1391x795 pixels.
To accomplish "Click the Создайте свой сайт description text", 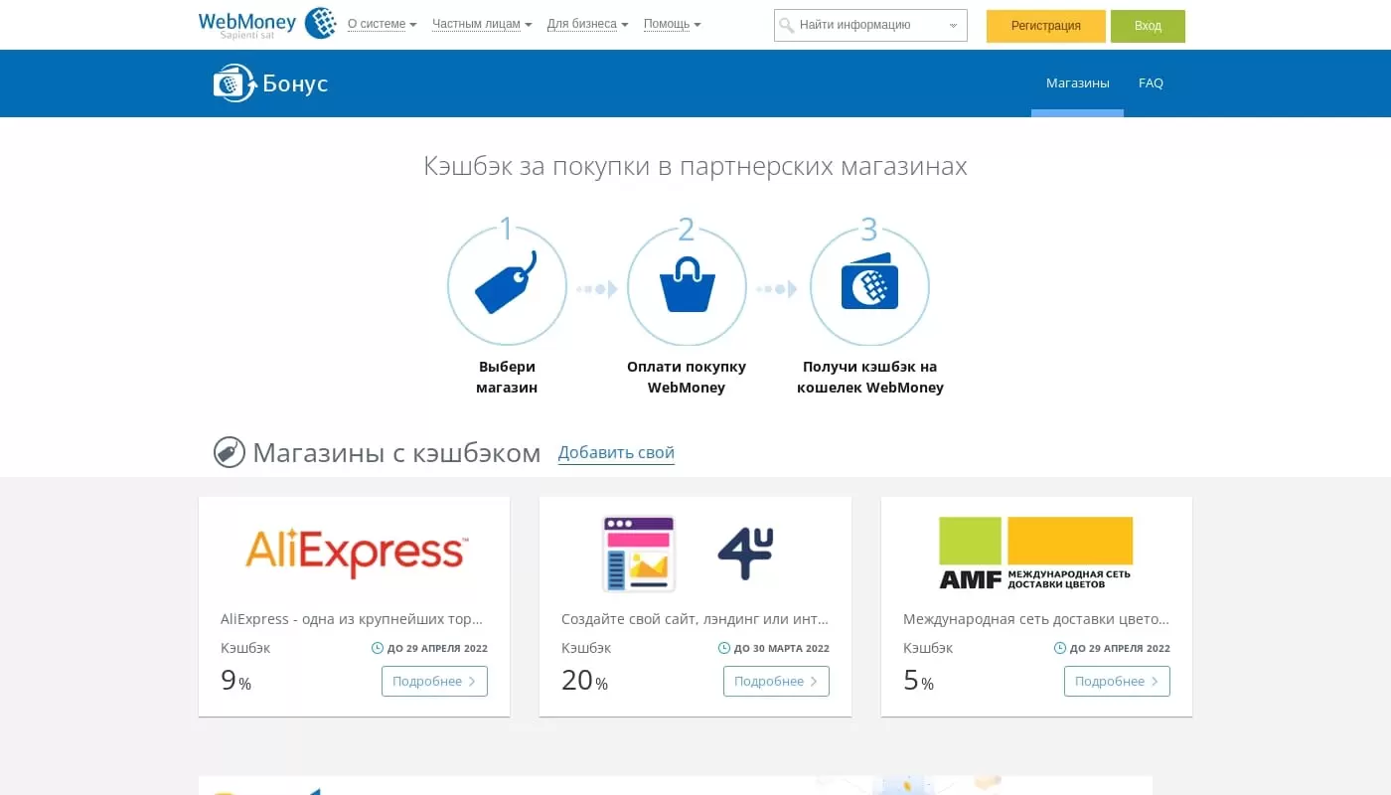I will pos(695,619).
